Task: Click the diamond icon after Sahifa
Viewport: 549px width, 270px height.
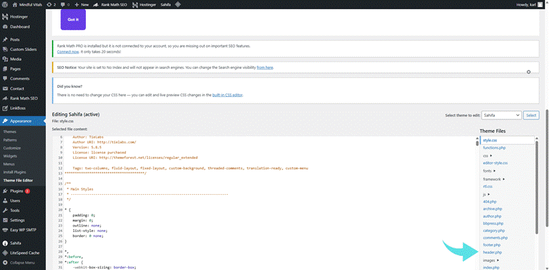Action: (x=177, y=4)
